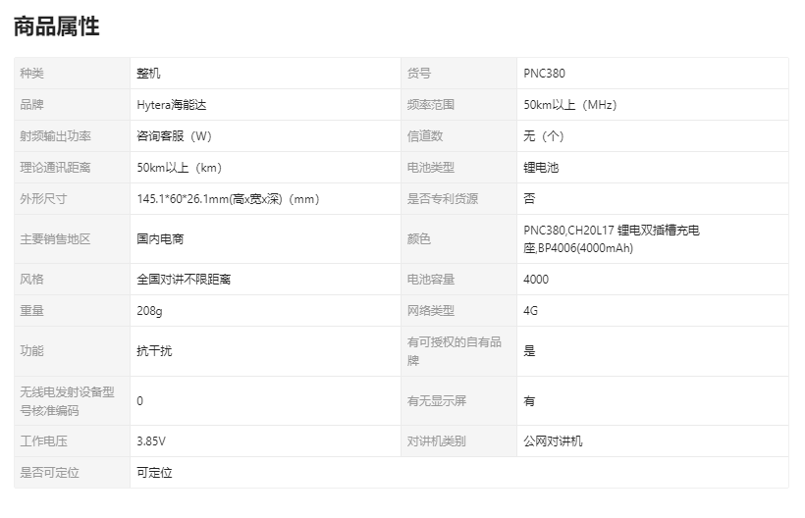Select the 无线电发射设备型号核准编码 label
Screen dimensions: 805x518
click(68, 401)
